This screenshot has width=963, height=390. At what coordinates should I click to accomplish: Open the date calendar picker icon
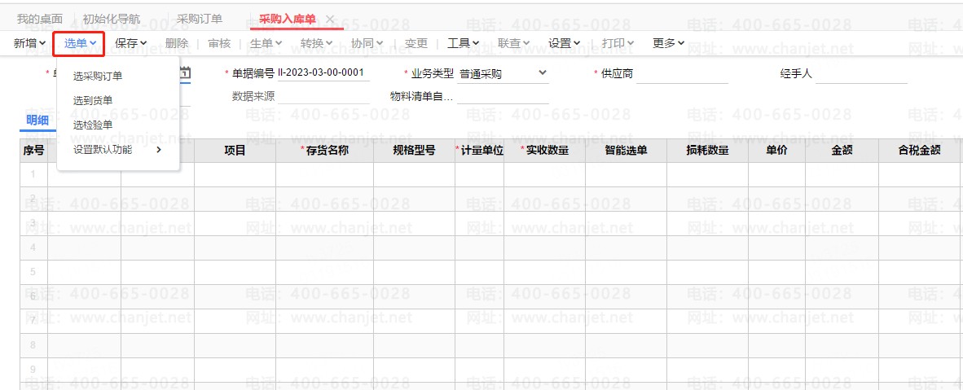pyautogui.click(x=185, y=72)
